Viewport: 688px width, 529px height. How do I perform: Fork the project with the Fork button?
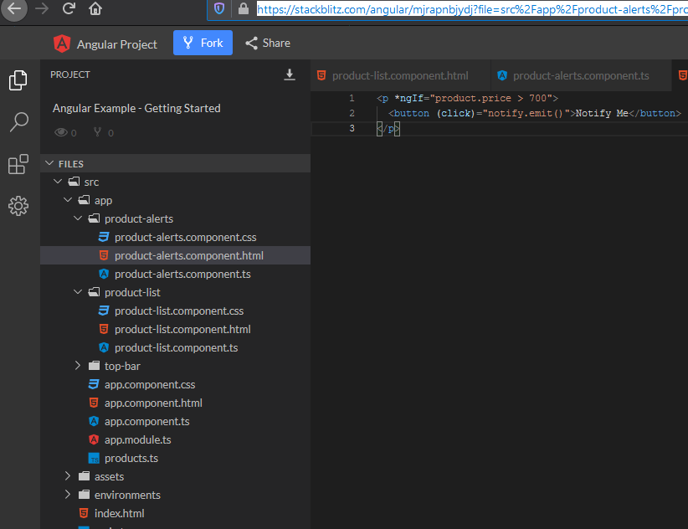click(203, 43)
